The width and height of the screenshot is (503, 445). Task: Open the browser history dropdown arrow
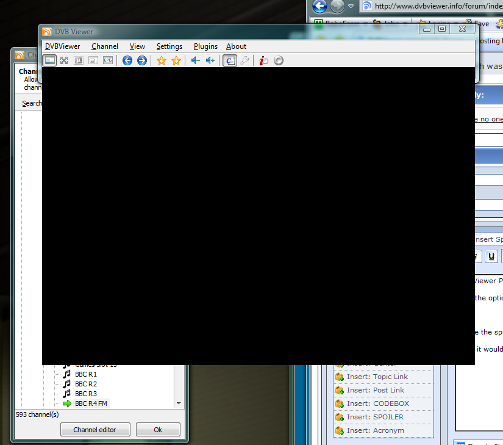351,7
